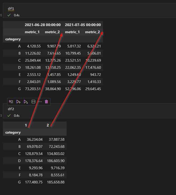Delete the df2 cell with trash icon
Viewport: 176px width, 195px height.
click(47, 102)
